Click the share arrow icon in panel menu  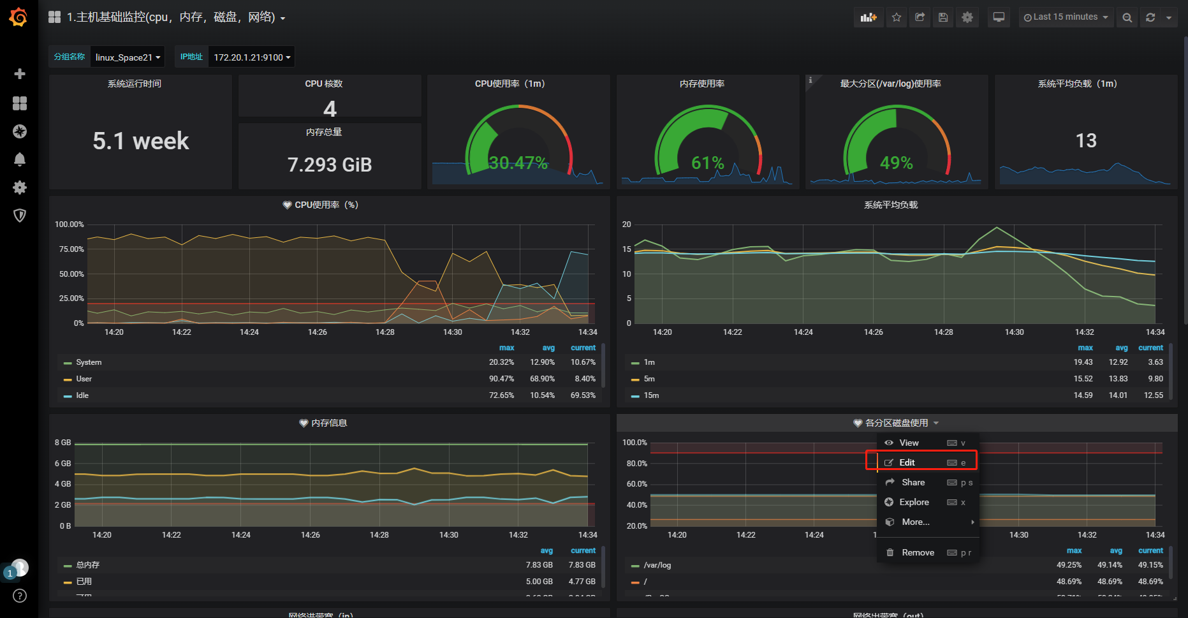tap(890, 482)
